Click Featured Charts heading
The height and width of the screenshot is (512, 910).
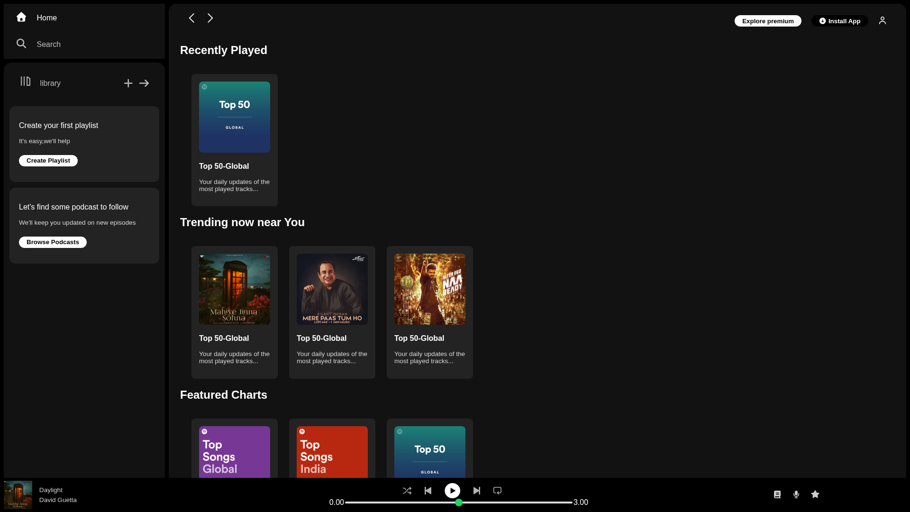224,395
